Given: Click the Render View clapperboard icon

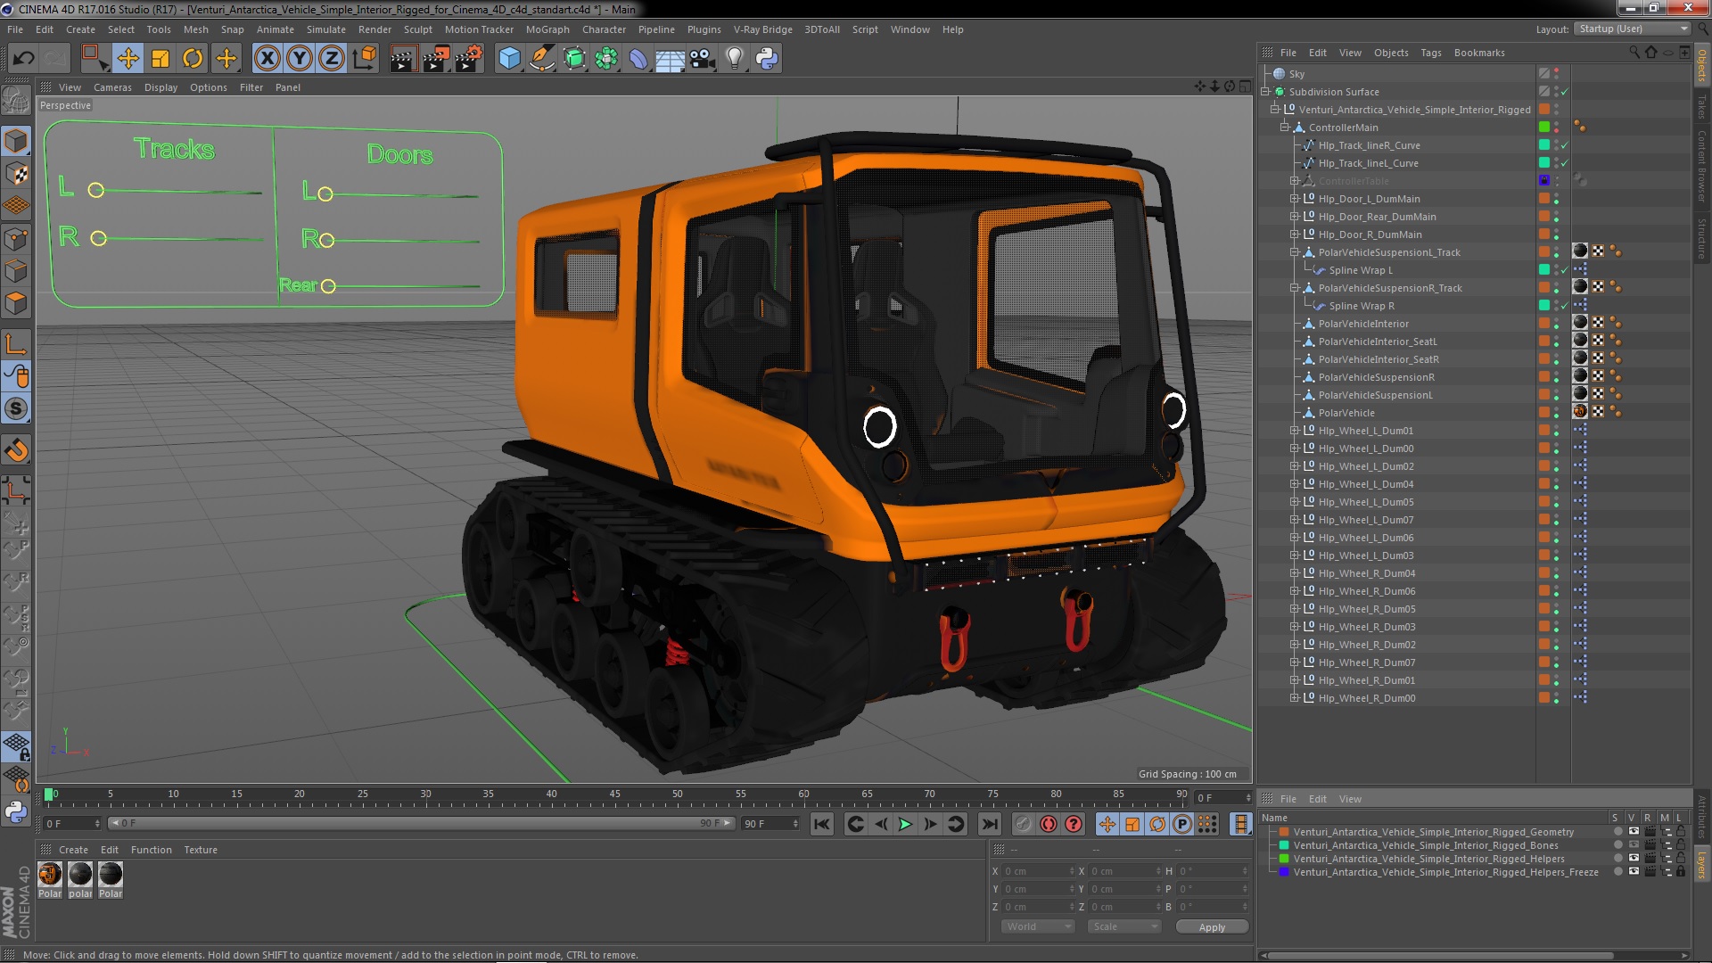Looking at the screenshot, I should (x=403, y=59).
